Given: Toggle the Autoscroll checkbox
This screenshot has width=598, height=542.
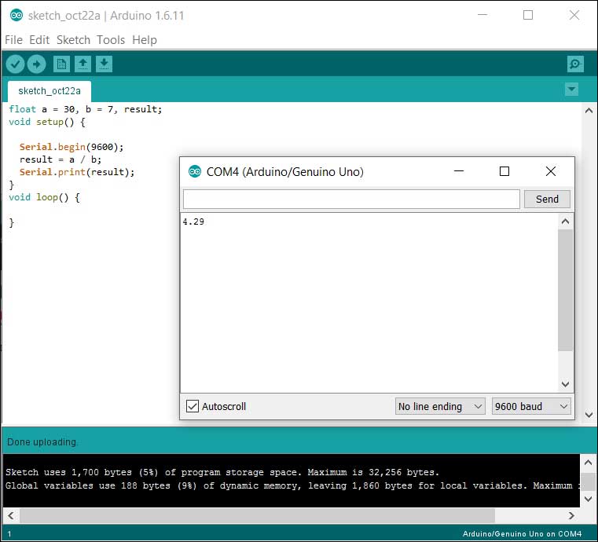Looking at the screenshot, I should (193, 406).
